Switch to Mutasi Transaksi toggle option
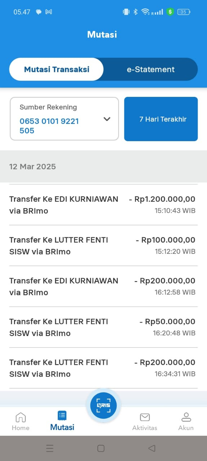207x461 pixels. pos(57,70)
